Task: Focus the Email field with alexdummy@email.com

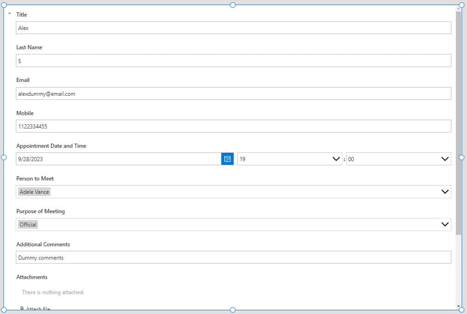Action: coord(233,93)
